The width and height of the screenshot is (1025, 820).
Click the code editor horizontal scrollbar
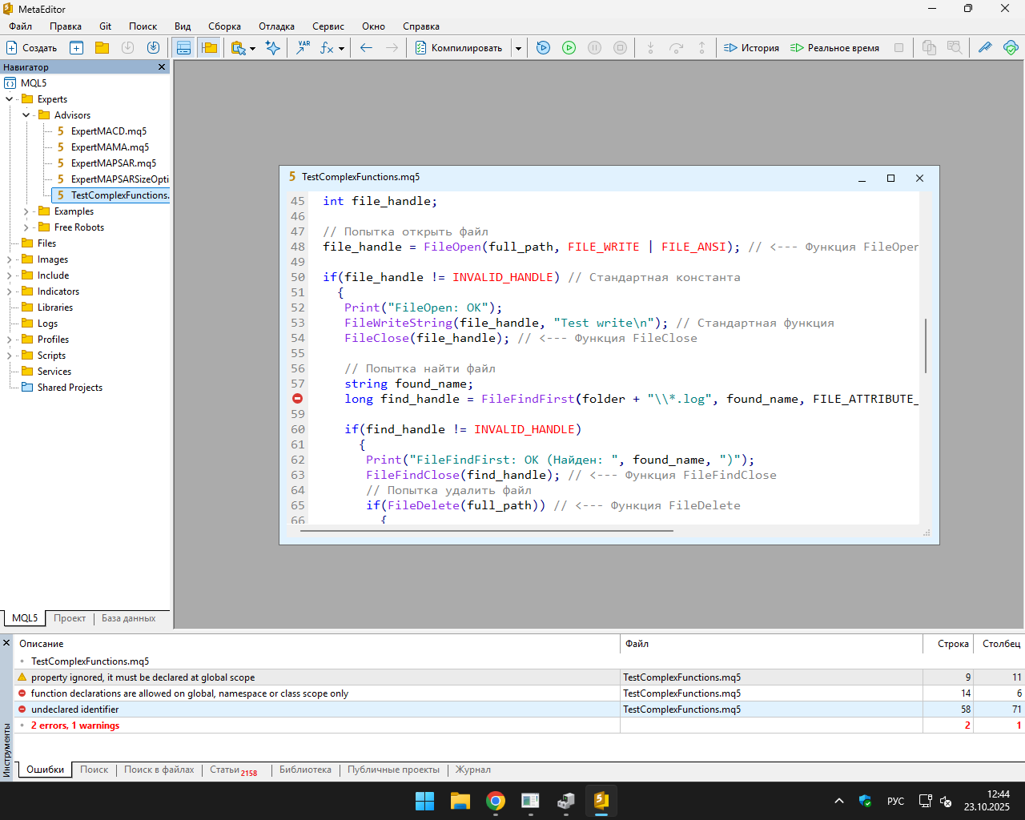[487, 530]
